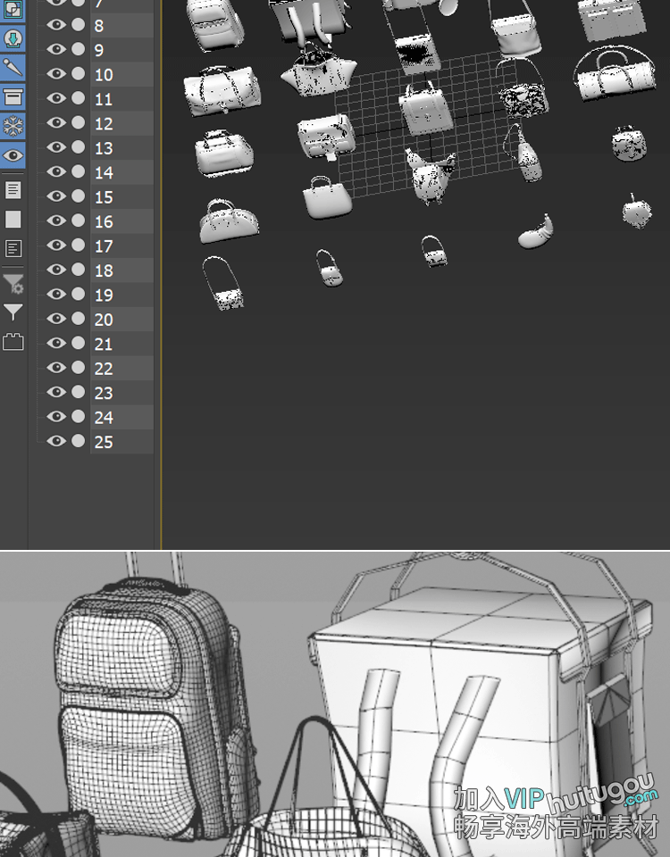Toggle visibility eye for object 9

[x=55, y=49]
